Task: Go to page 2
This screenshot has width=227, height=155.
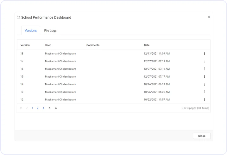Action: pyautogui.click(x=38, y=108)
